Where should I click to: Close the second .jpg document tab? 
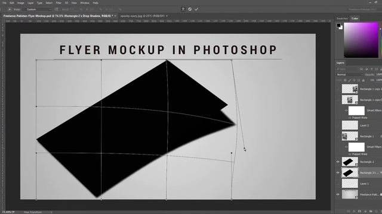167,16
